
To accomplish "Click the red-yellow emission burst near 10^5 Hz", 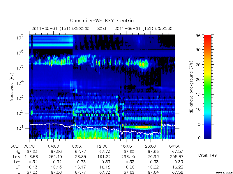I will (143, 64).
